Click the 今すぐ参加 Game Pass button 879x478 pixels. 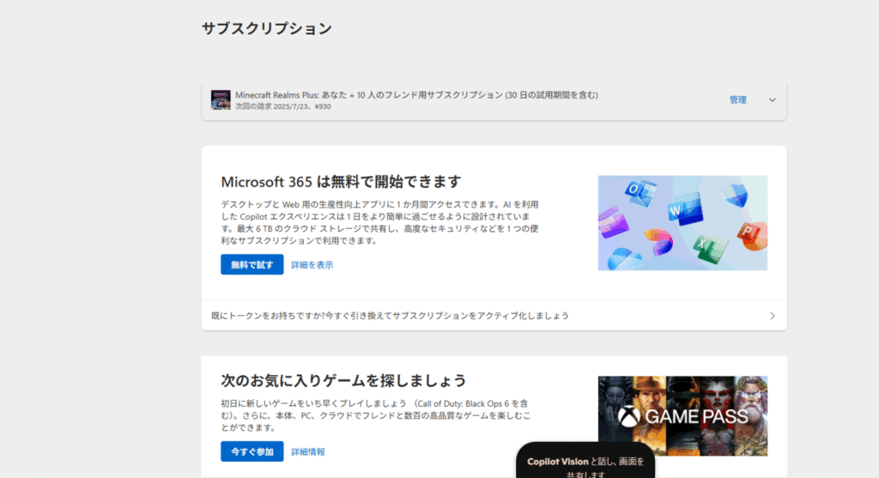pos(252,451)
